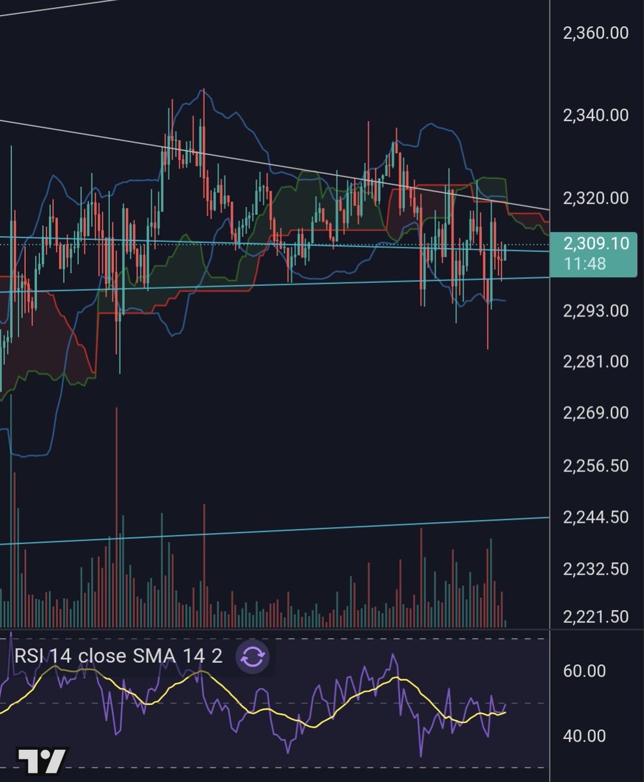Click the 2,244.50 price axis label
The width and height of the screenshot is (644, 782).
596,517
